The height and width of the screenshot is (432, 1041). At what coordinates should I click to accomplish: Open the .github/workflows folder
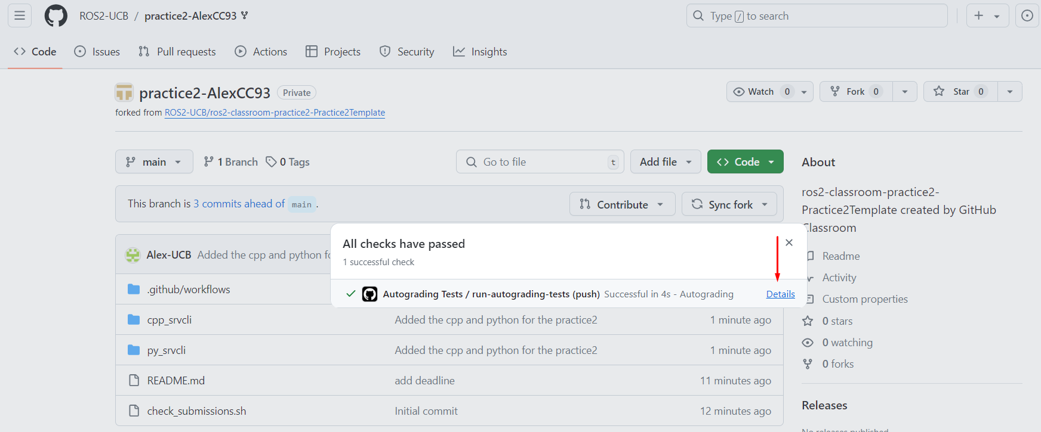pyautogui.click(x=189, y=289)
